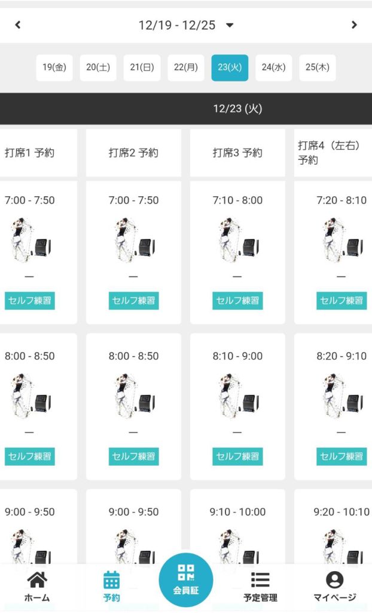Click セルフ練習 for 打席3 7:10 - 8:00

(x=237, y=301)
